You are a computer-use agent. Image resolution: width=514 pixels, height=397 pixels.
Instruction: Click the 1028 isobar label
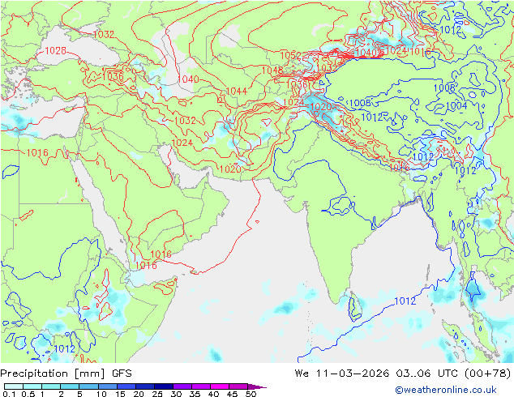[55, 51]
